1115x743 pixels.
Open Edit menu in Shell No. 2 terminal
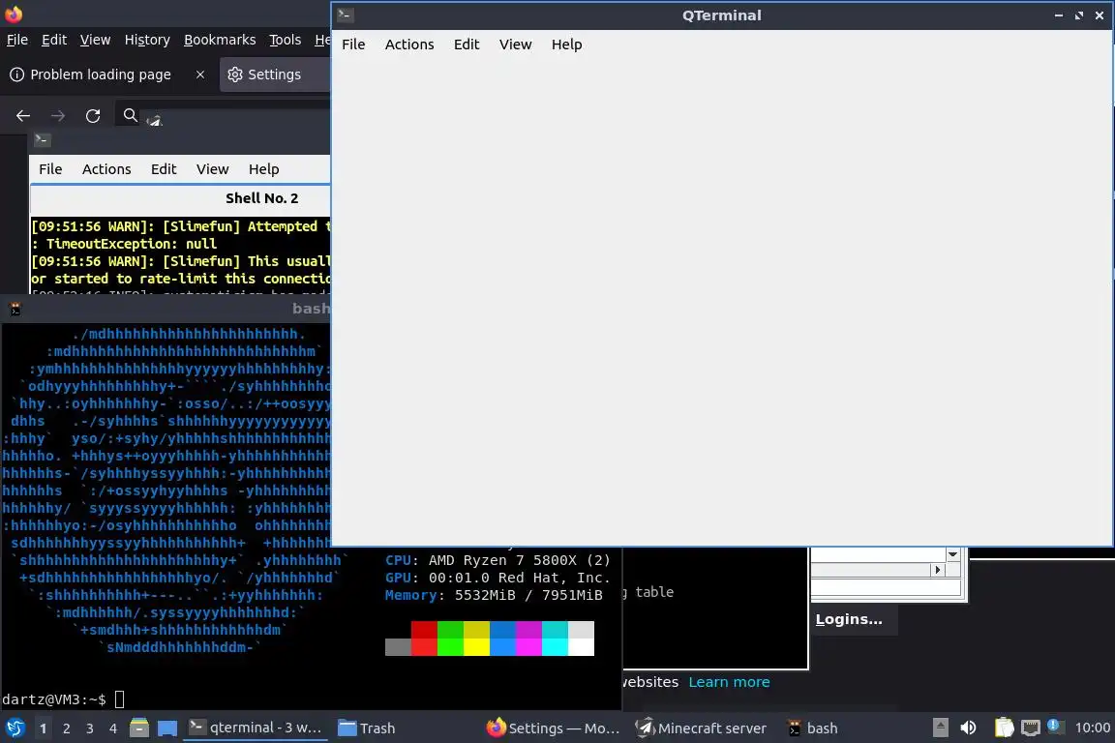[164, 169]
